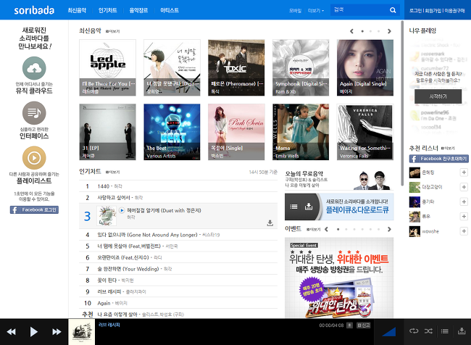Click the 플레이큐&다운로드큐 banner
Image resolution: width=471 pixels, height=345 pixels.
339,207
